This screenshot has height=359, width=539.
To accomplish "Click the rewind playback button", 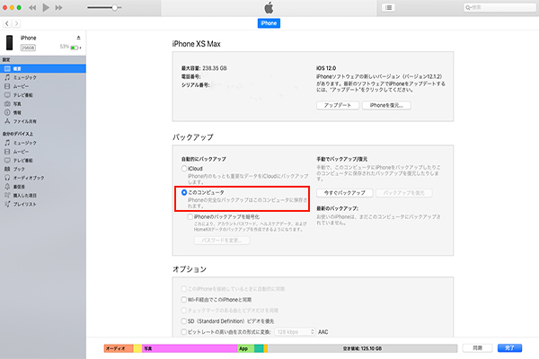I will (x=32, y=7).
